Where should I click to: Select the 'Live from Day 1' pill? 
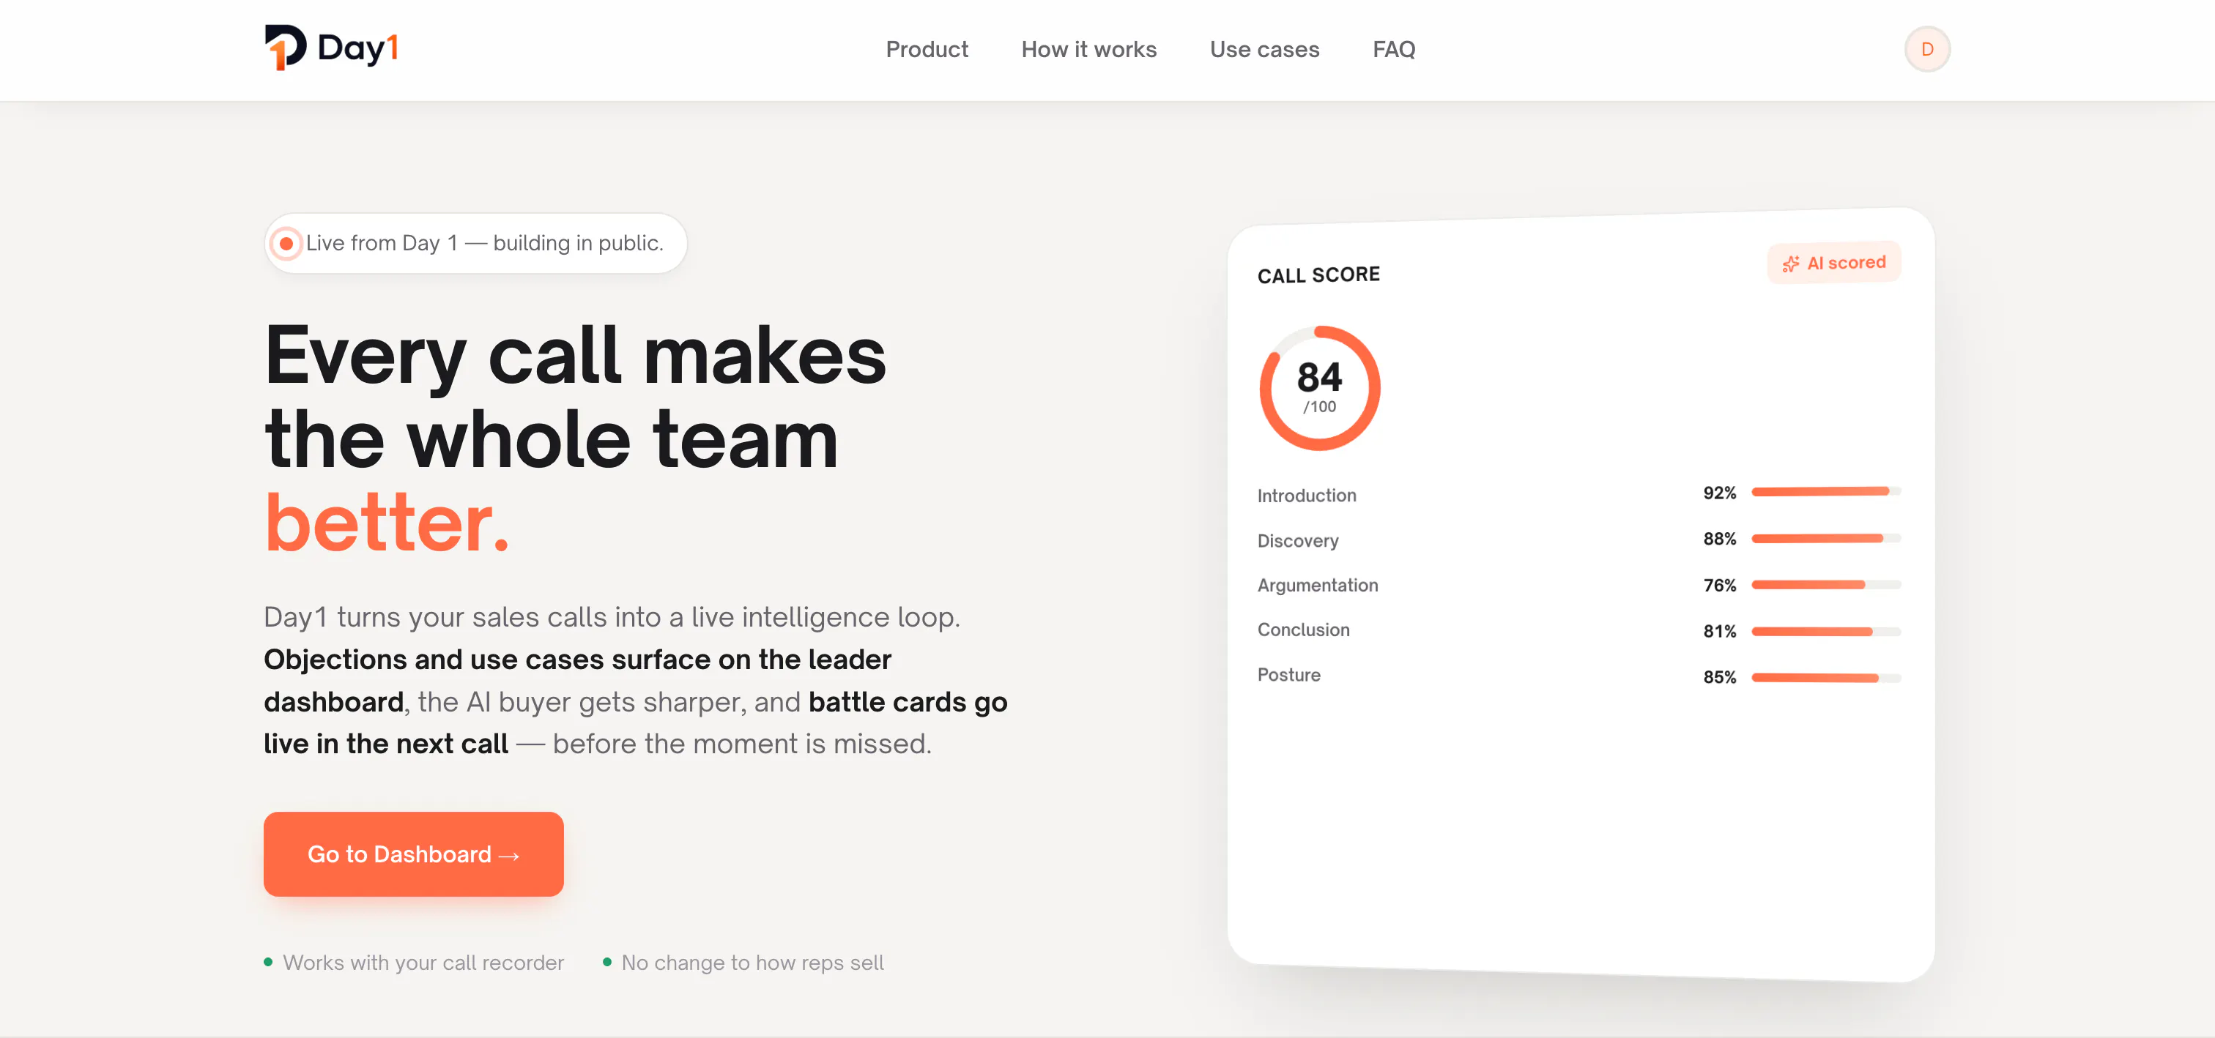pos(475,243)
